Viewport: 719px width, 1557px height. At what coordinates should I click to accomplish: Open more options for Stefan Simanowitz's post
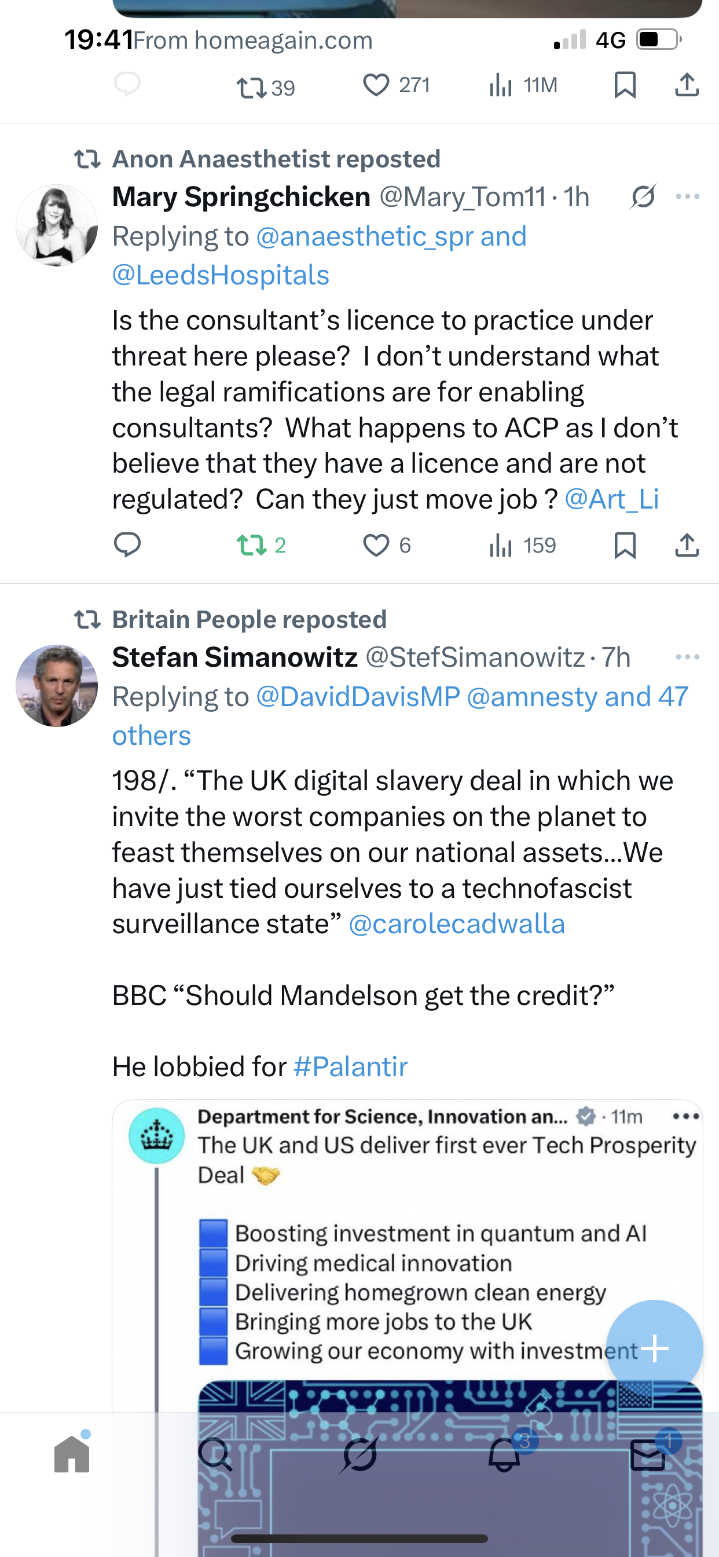[688, 657]
